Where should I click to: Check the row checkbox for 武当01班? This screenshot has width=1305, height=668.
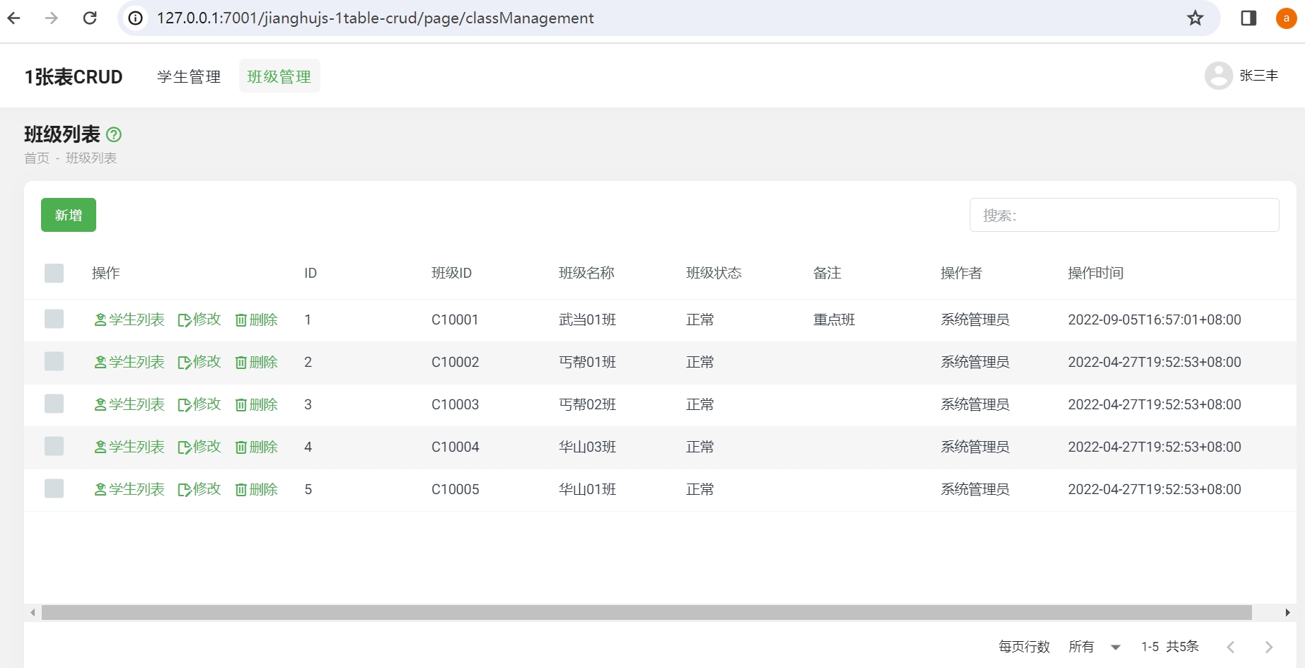point(54,319)
